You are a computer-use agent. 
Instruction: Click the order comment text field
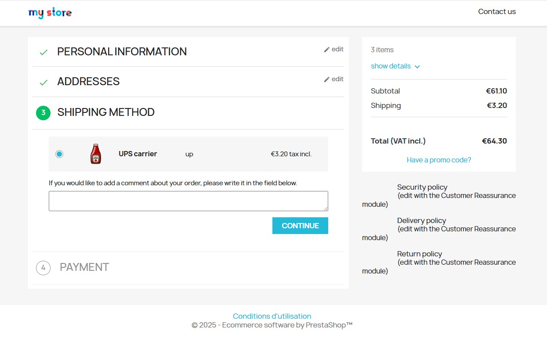188,201
